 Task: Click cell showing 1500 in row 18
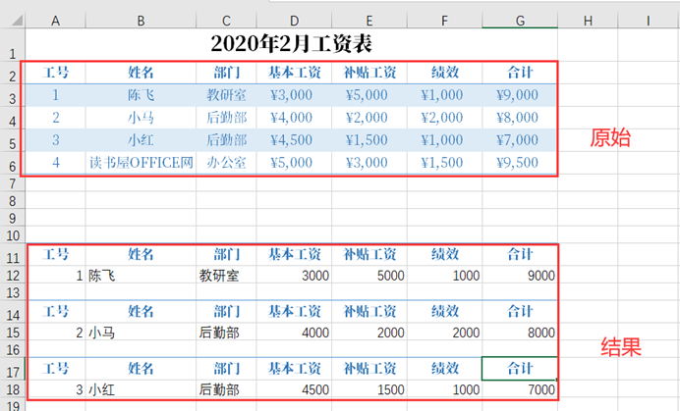pyautogui.click(x=369, y=389)
